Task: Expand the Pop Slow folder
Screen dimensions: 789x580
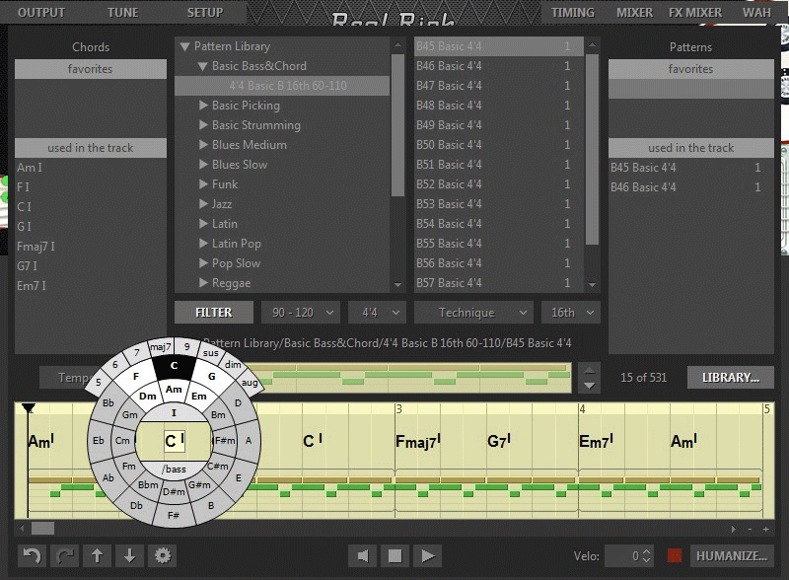Action: [x=203, y=262]
